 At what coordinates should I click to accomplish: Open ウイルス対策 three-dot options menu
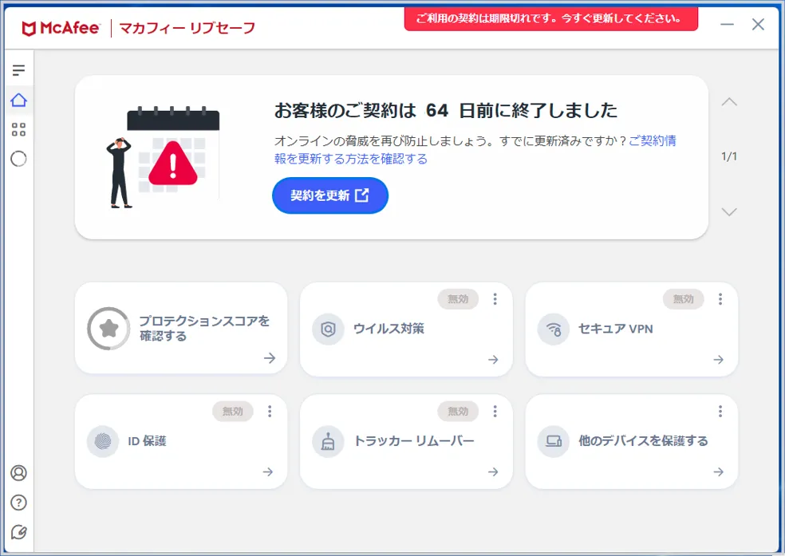(x=495, y=299)
